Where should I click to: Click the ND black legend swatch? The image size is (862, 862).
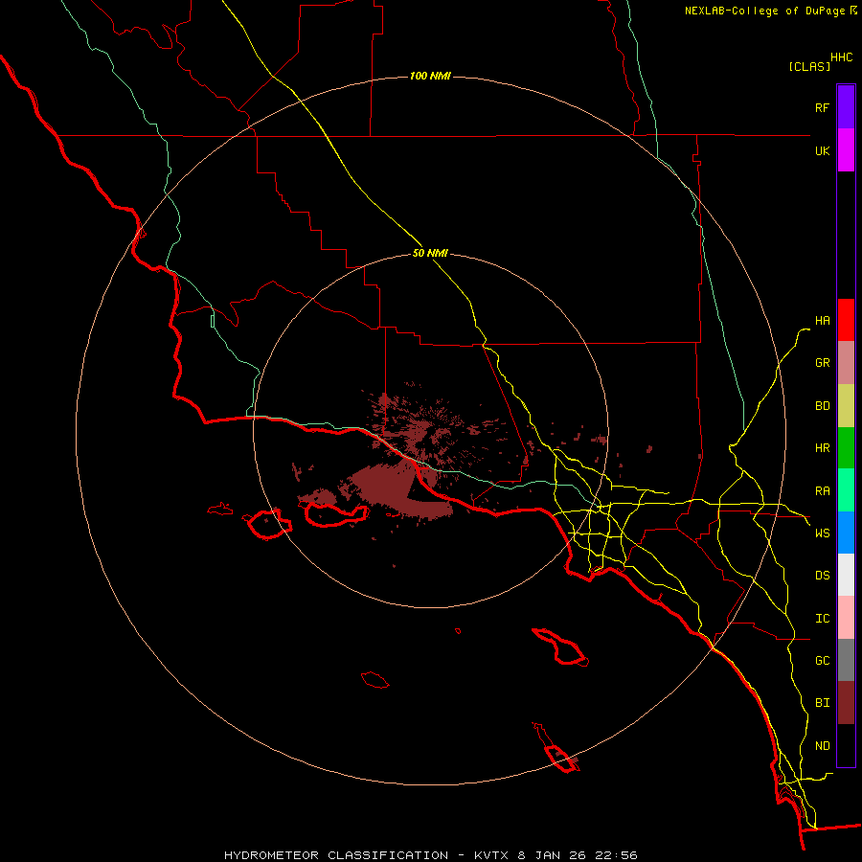(x=846, y=745)
